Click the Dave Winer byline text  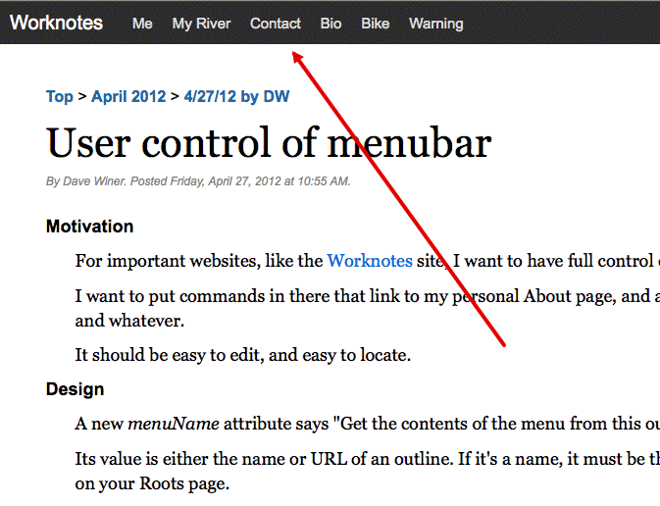pos(94,181)
